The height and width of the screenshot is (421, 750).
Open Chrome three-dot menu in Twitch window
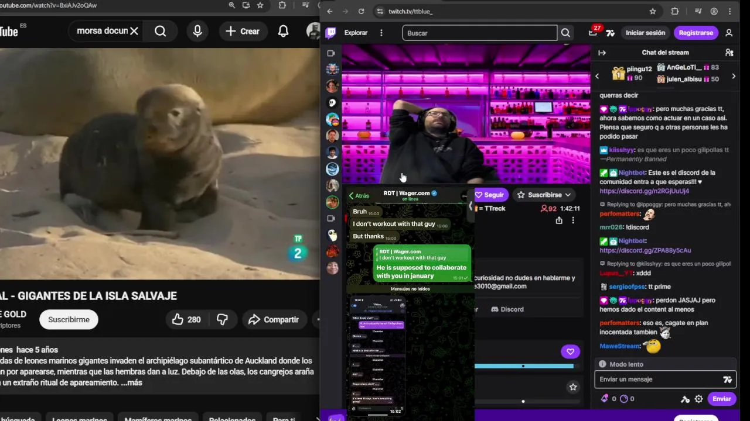click(729, 11)
